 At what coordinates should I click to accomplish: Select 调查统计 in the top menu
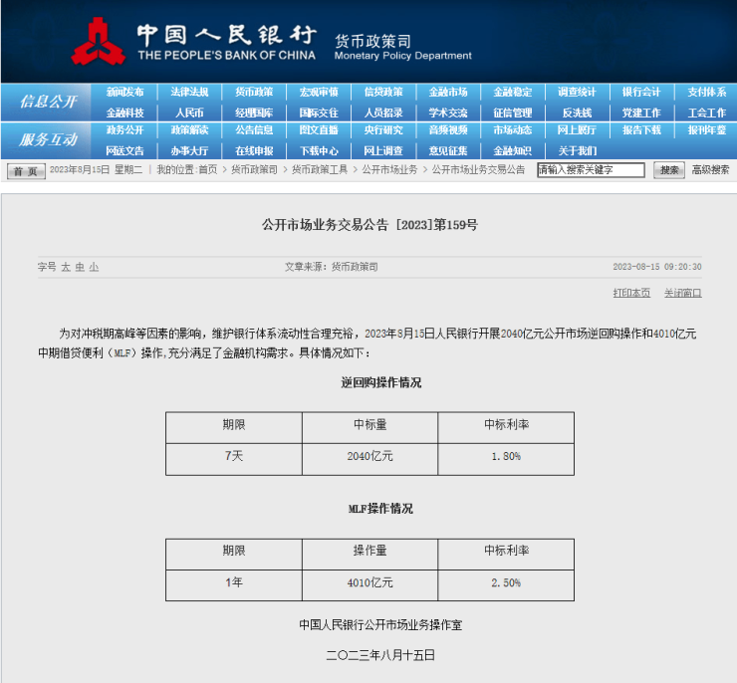pos(578,92)
